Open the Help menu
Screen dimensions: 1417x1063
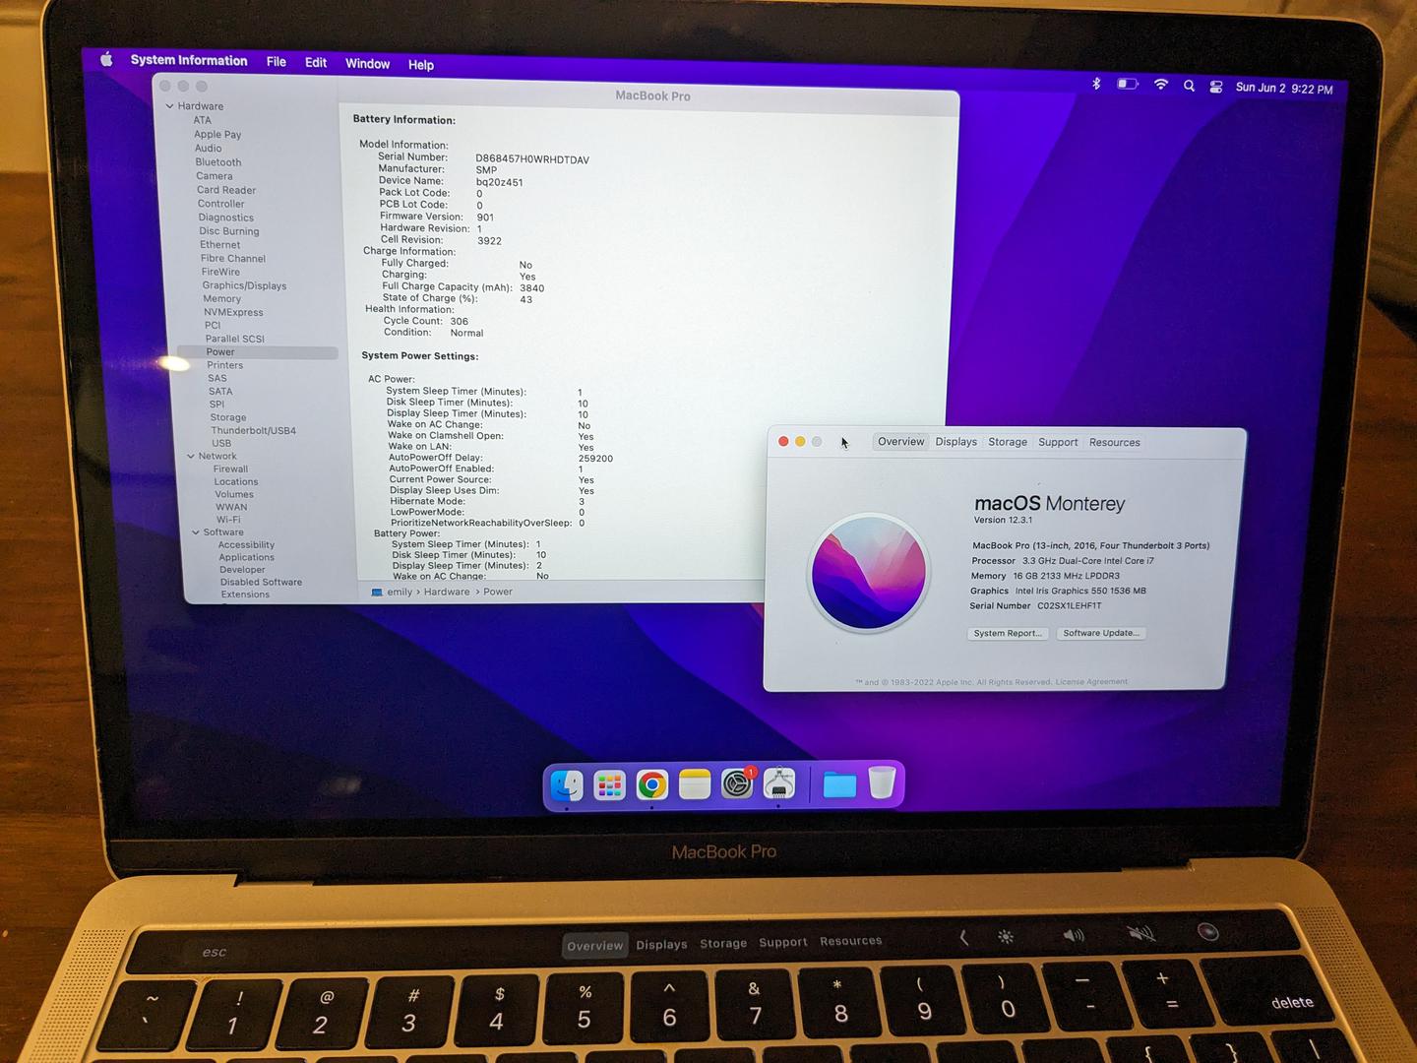point(421,64)
